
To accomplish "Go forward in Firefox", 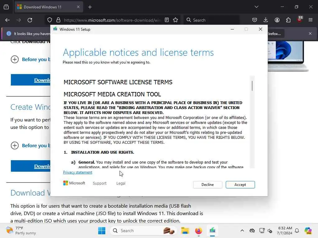I will point(19,20).
